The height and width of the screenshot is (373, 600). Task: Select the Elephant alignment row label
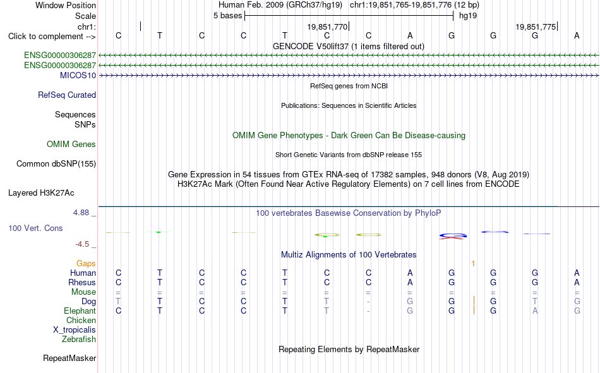click(x=80, y=311)
